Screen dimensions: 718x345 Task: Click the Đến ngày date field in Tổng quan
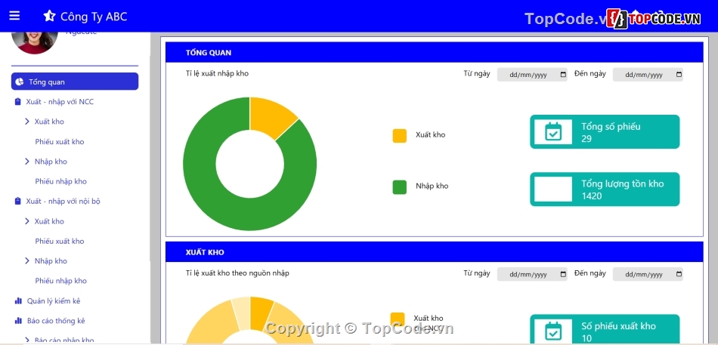648,75
